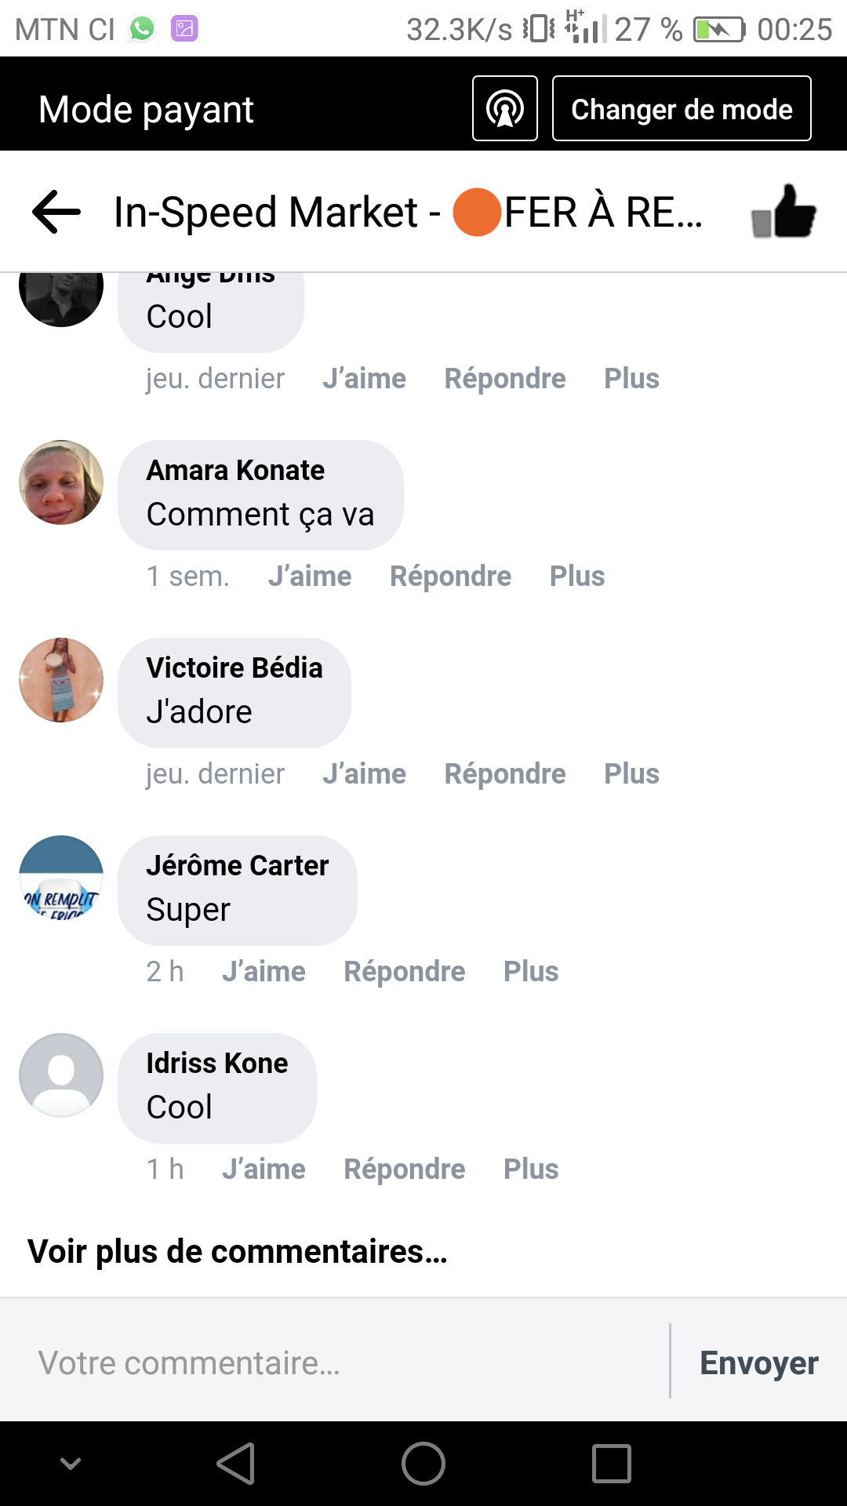Expand more comments with Voir plus
This screenshot has width=847, height=1506.
pos(238,1252)
